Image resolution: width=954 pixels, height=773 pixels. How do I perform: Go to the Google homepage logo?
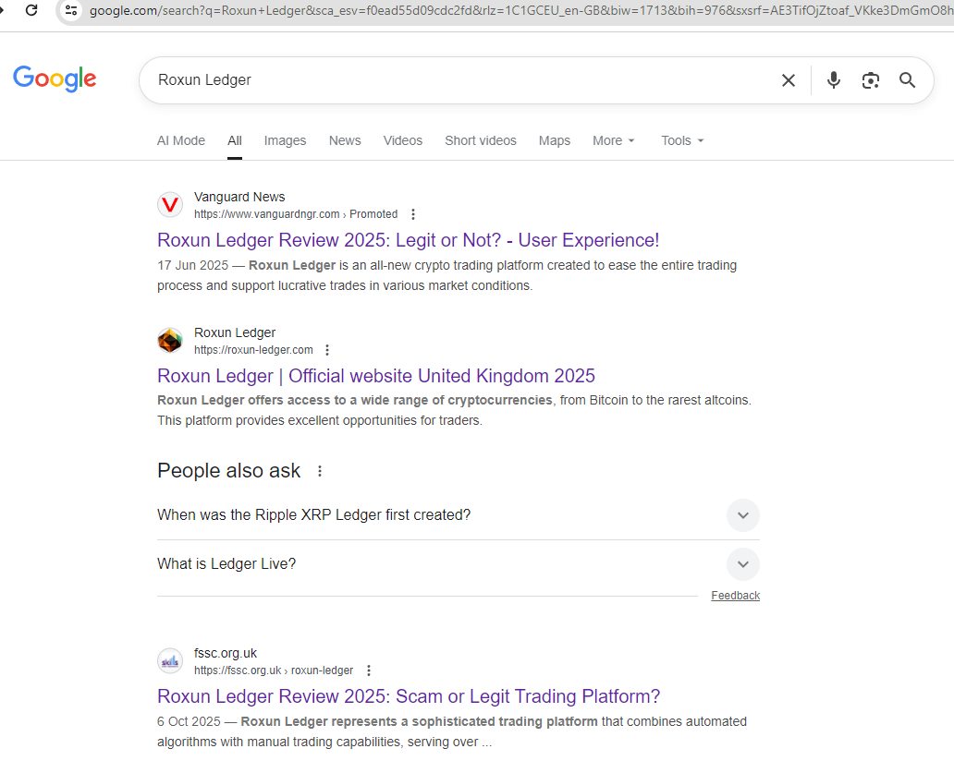tap(55, 79)
